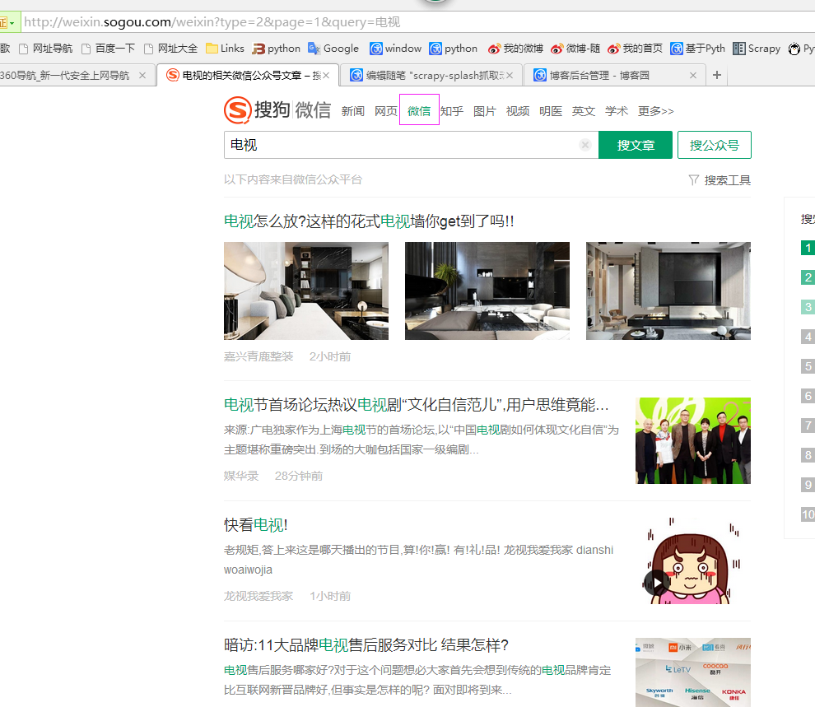Open the blue-icon python bookmark

(x=454, y=49)
